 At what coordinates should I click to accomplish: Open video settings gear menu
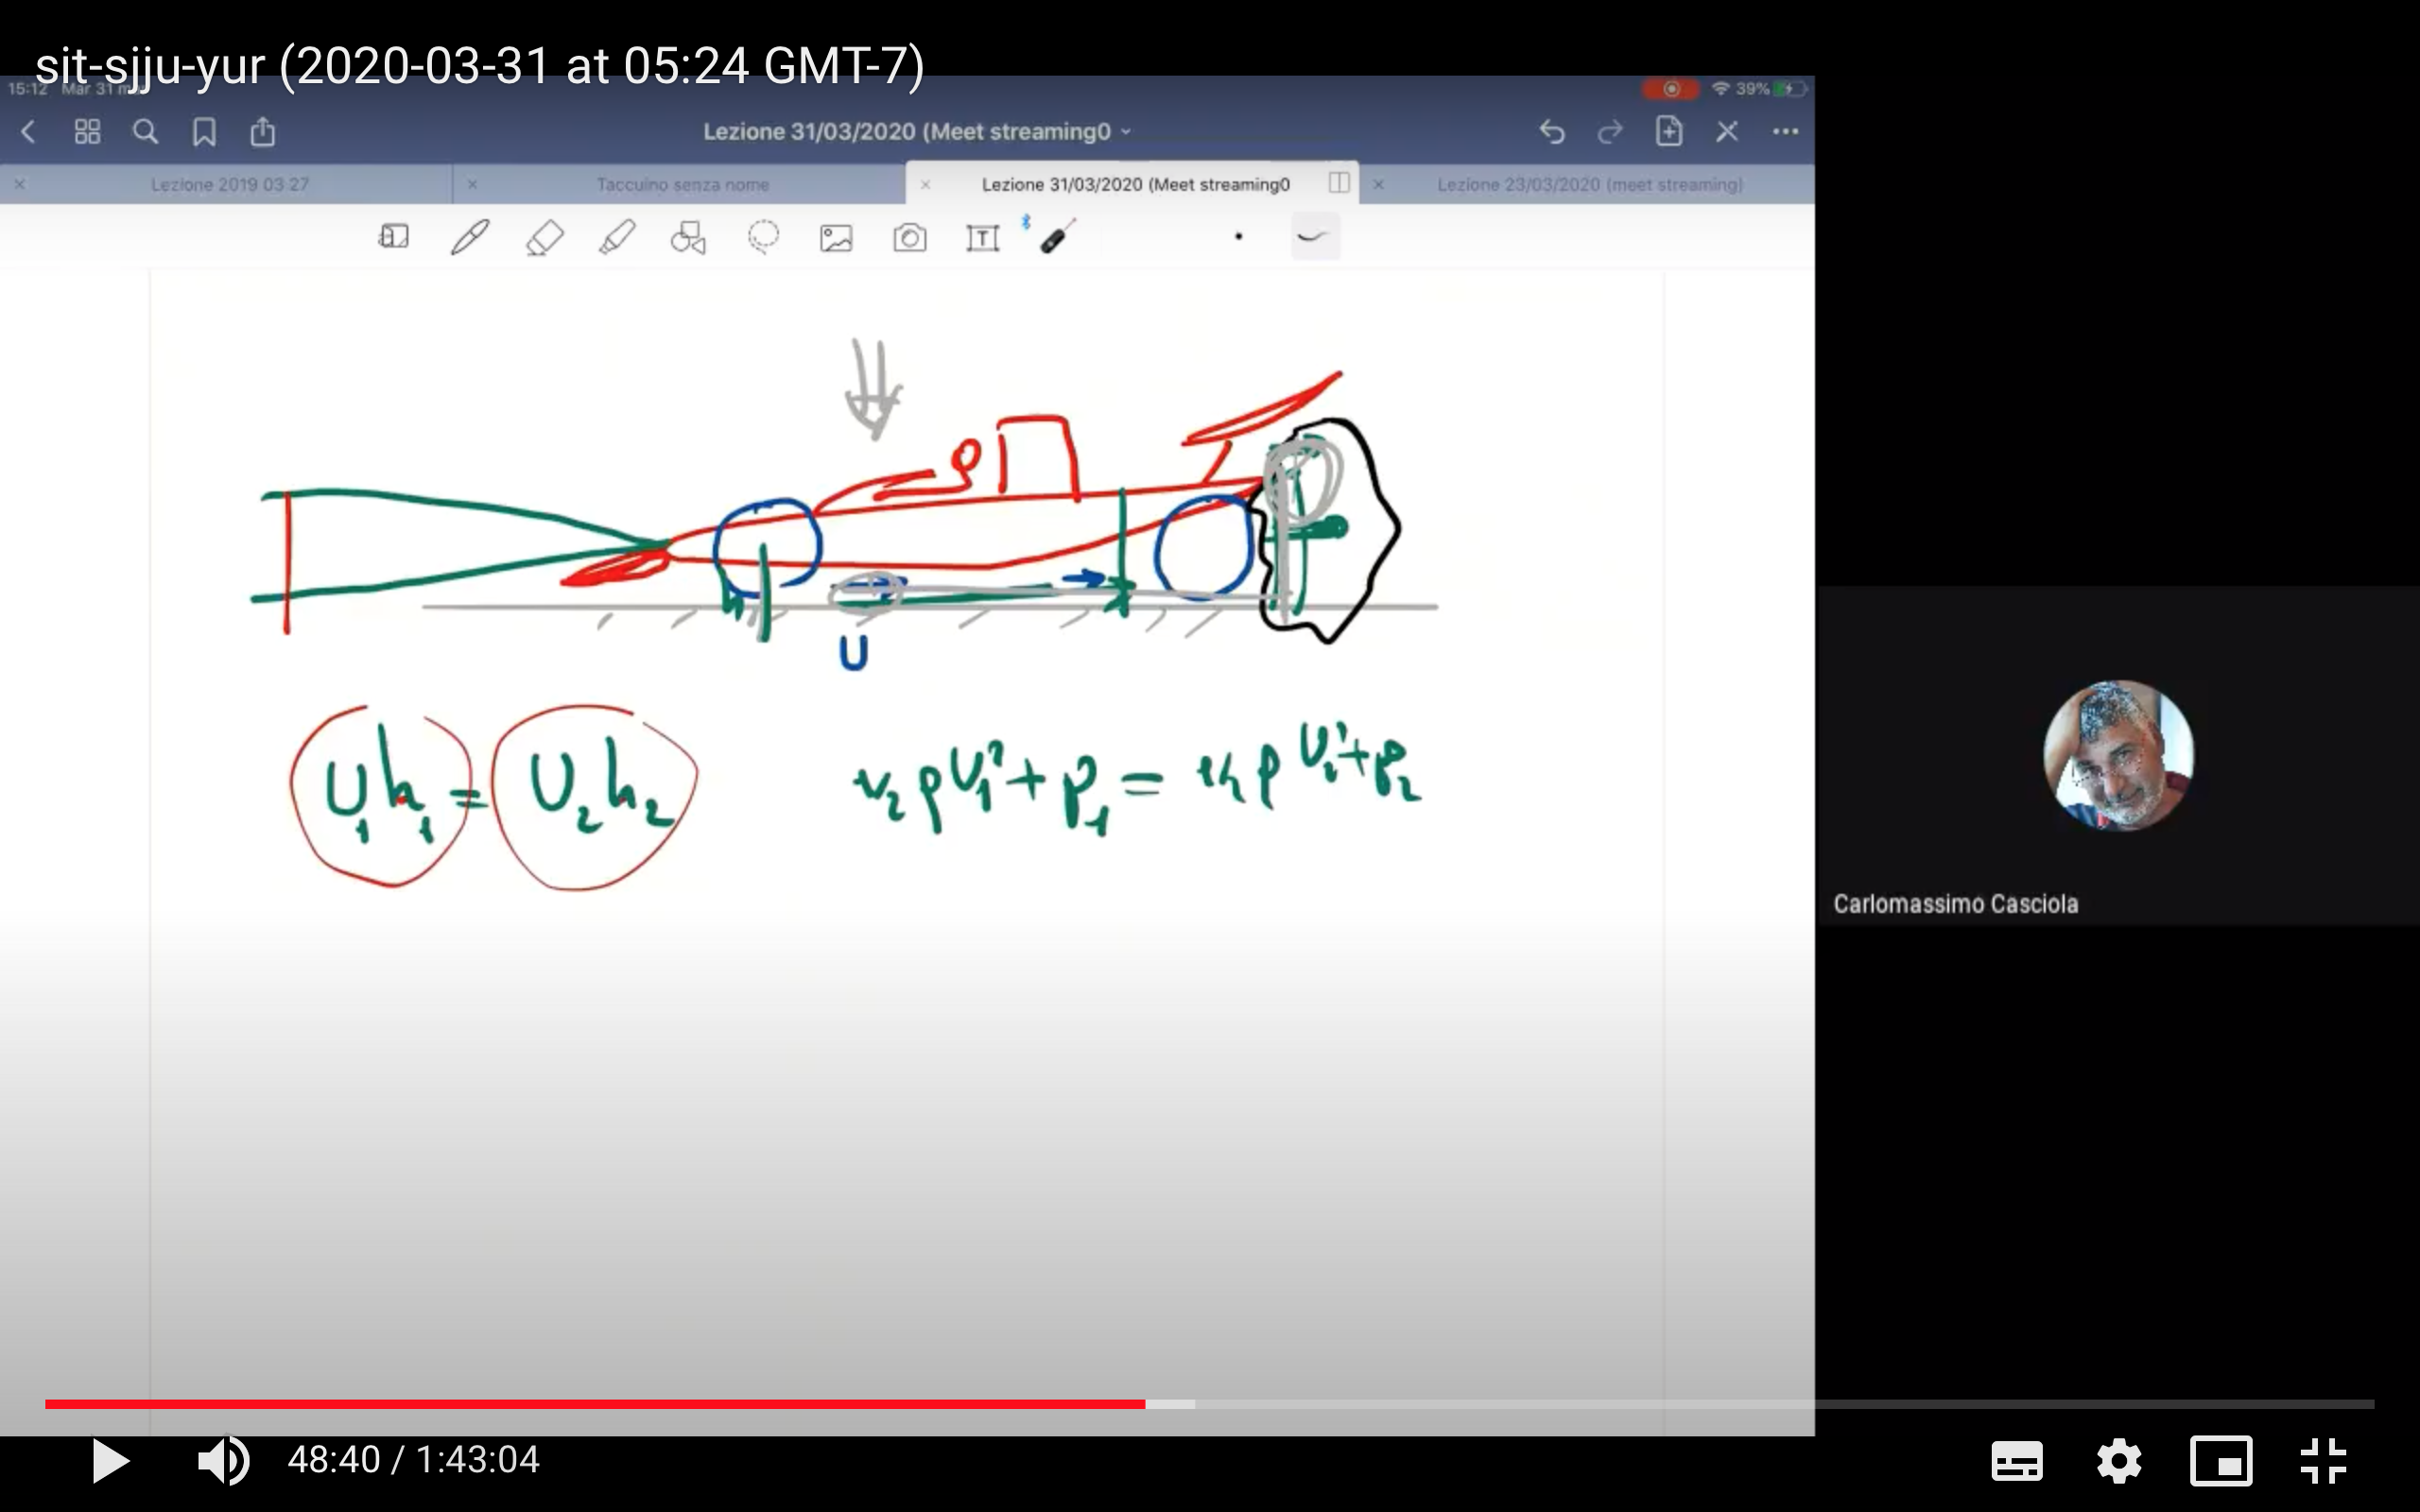[2119, 1461]
